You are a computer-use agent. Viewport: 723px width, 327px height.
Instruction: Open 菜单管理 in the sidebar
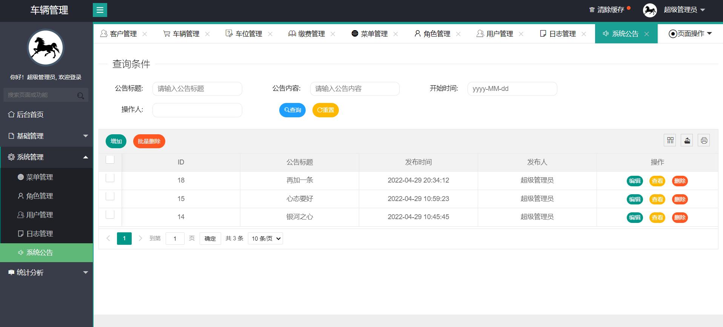point(47,177)
